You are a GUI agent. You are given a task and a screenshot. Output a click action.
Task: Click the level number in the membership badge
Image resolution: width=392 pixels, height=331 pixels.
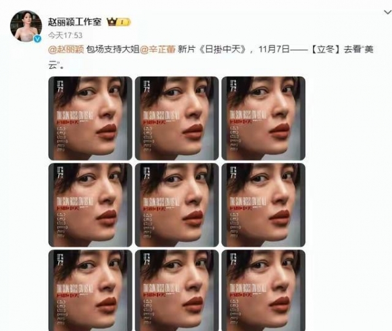point(123,22)
